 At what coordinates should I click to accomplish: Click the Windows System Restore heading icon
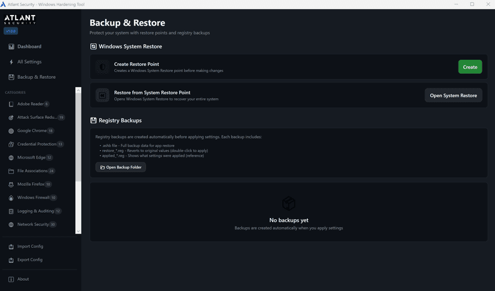point(93,47)
